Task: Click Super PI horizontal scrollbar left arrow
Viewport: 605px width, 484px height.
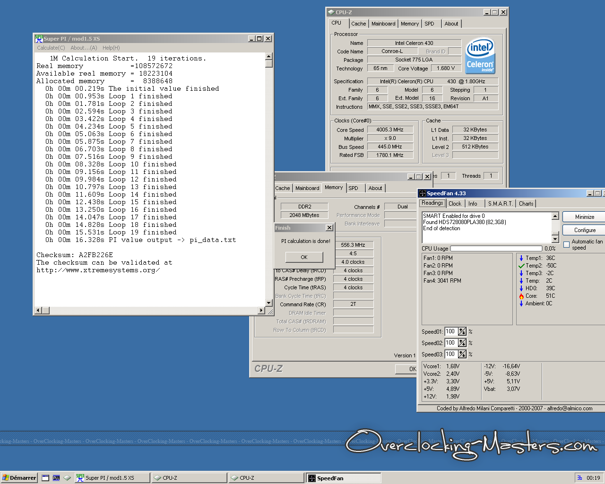Action: pos(38,311)
